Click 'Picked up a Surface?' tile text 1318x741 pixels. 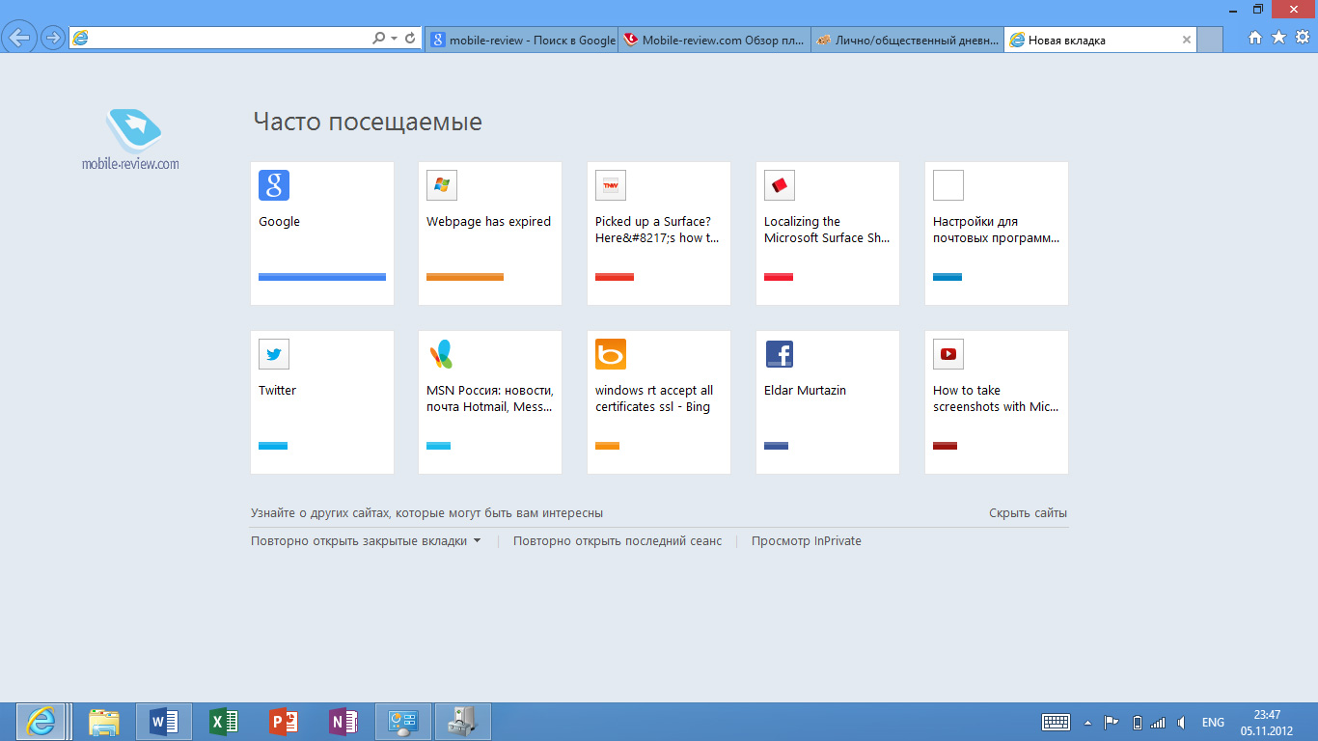click(657, 230)
